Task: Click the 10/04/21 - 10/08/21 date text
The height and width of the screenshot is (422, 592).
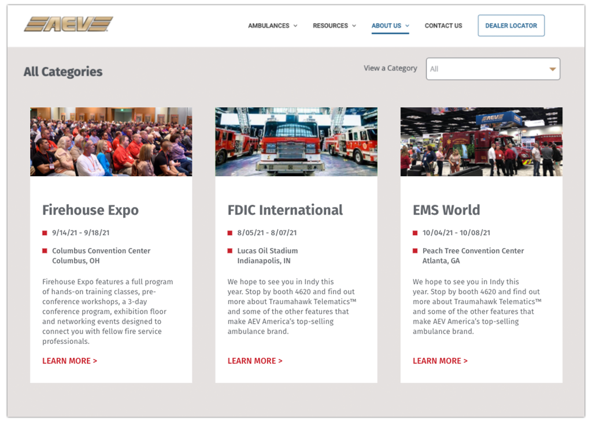Action: click(456, 233)
